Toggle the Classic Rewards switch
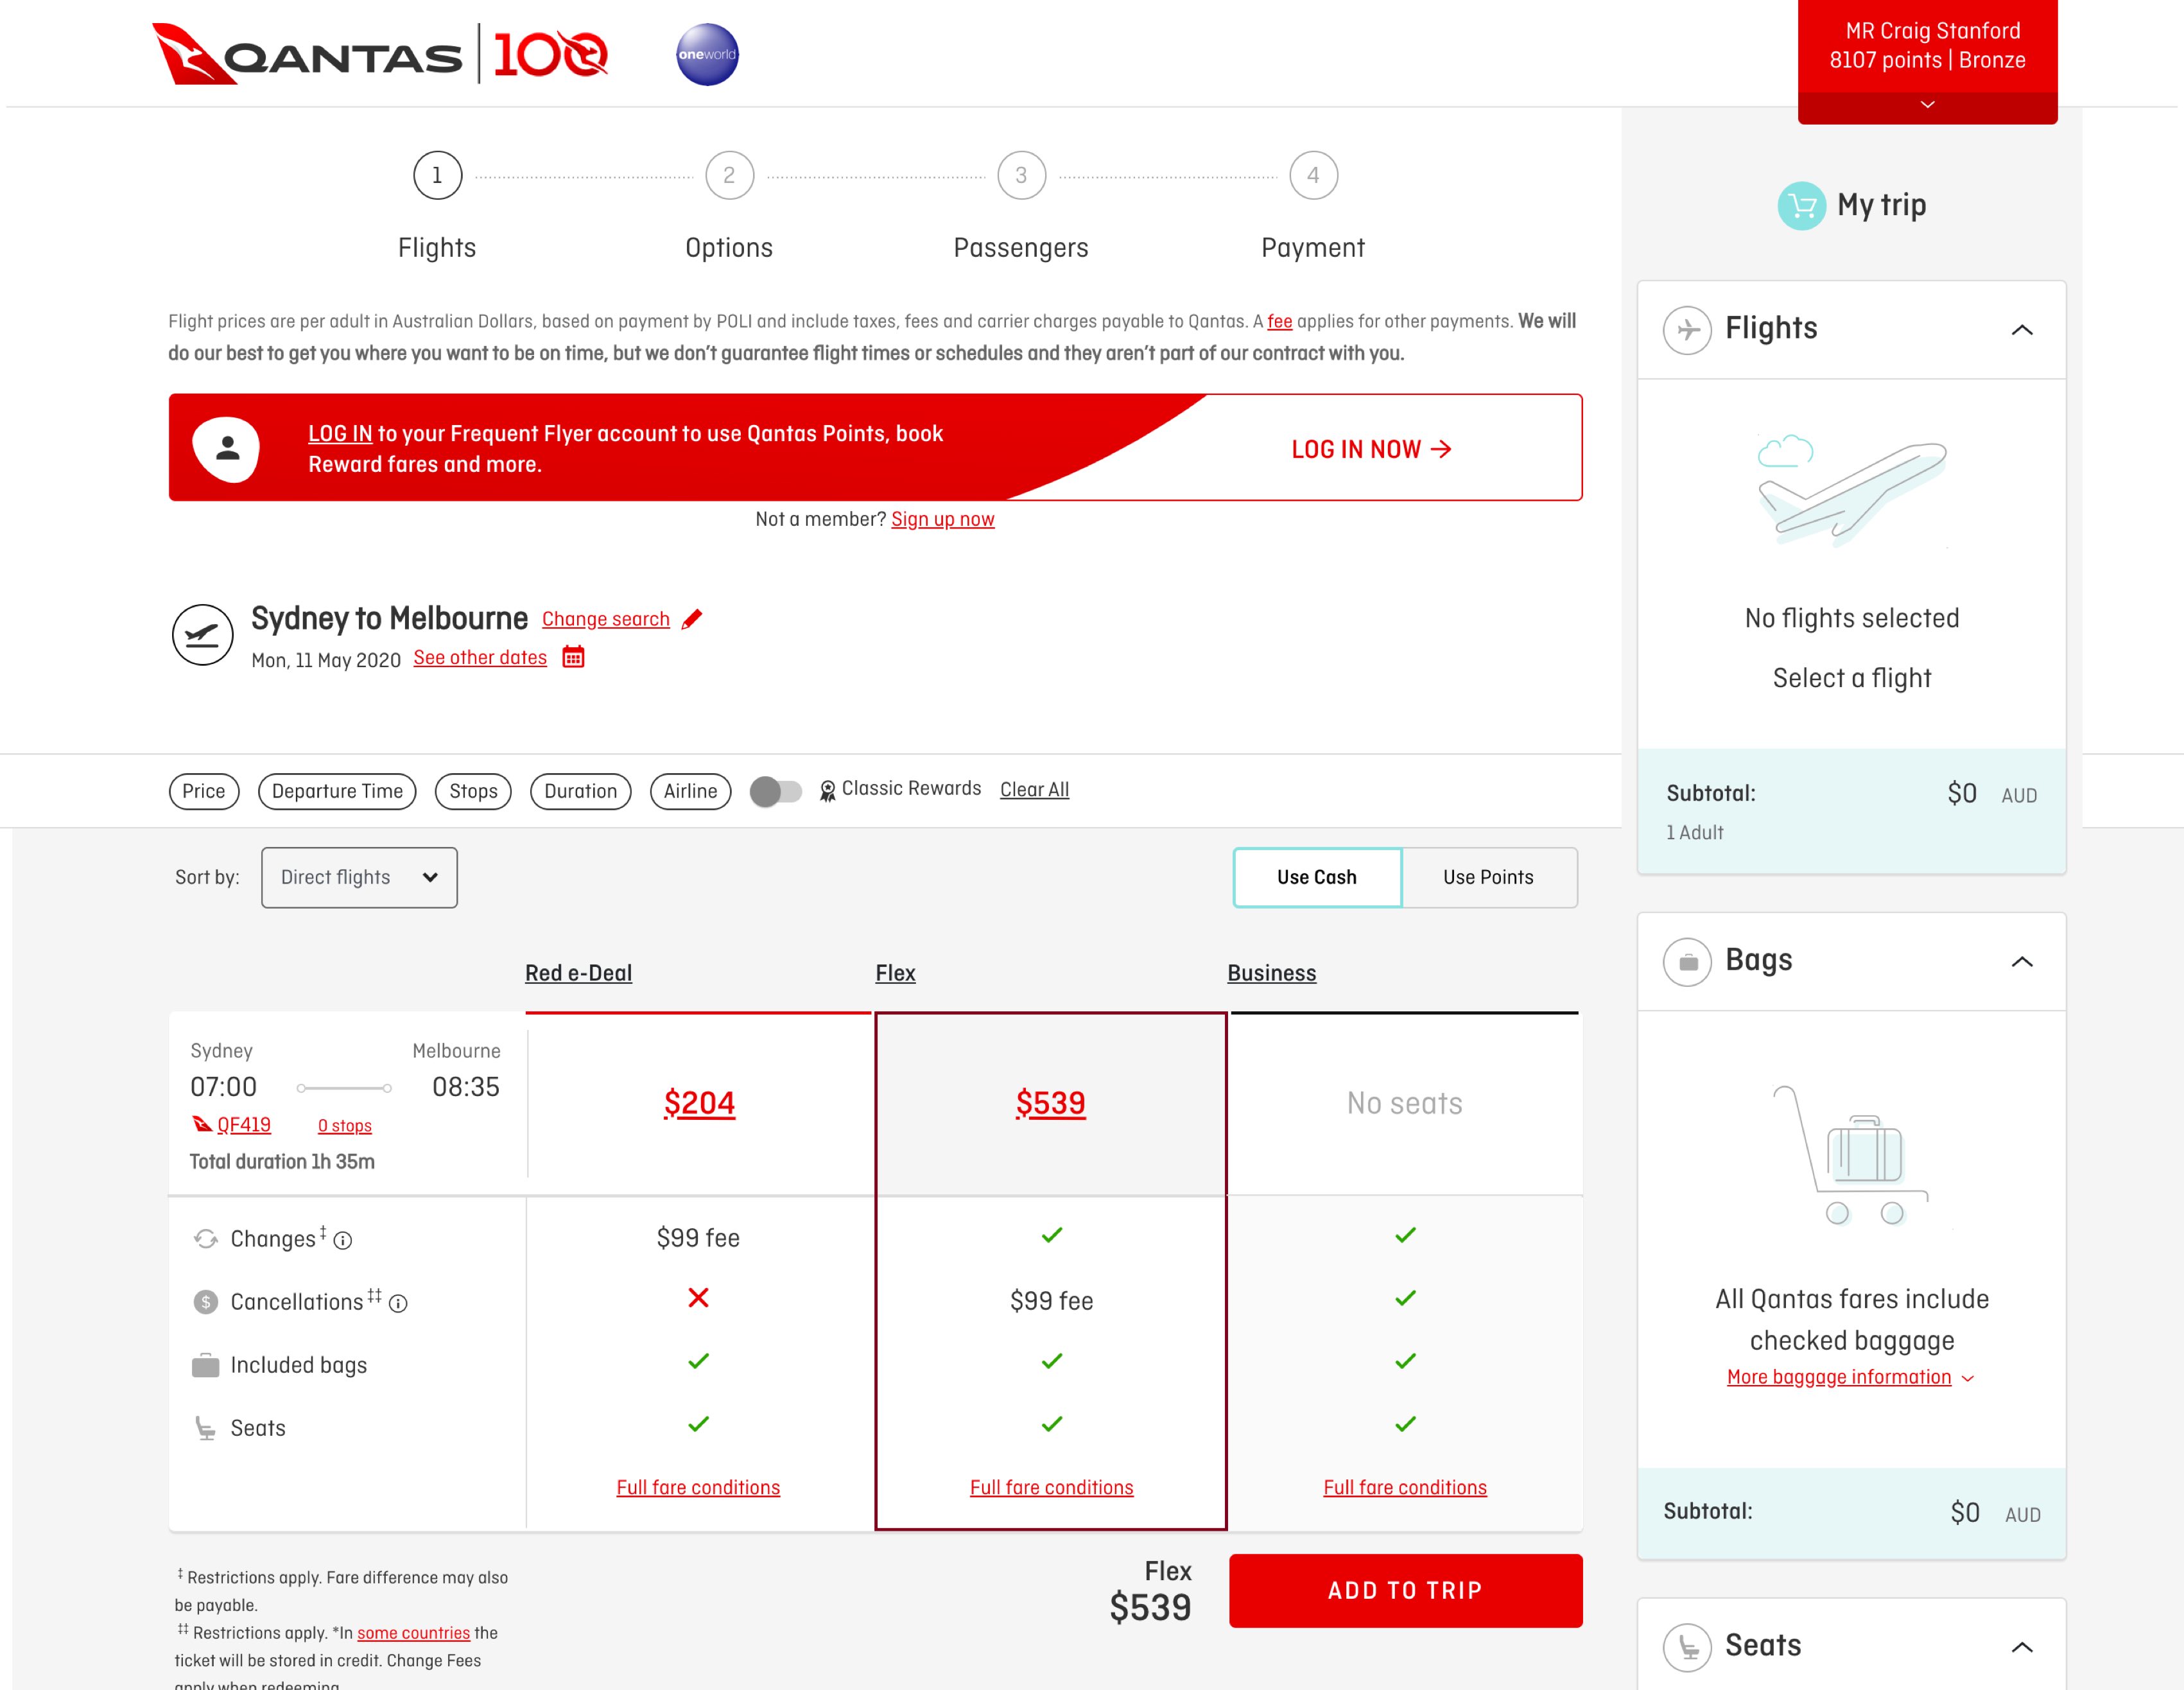The image size is (2184, 1690). click(x=776, y=791)
